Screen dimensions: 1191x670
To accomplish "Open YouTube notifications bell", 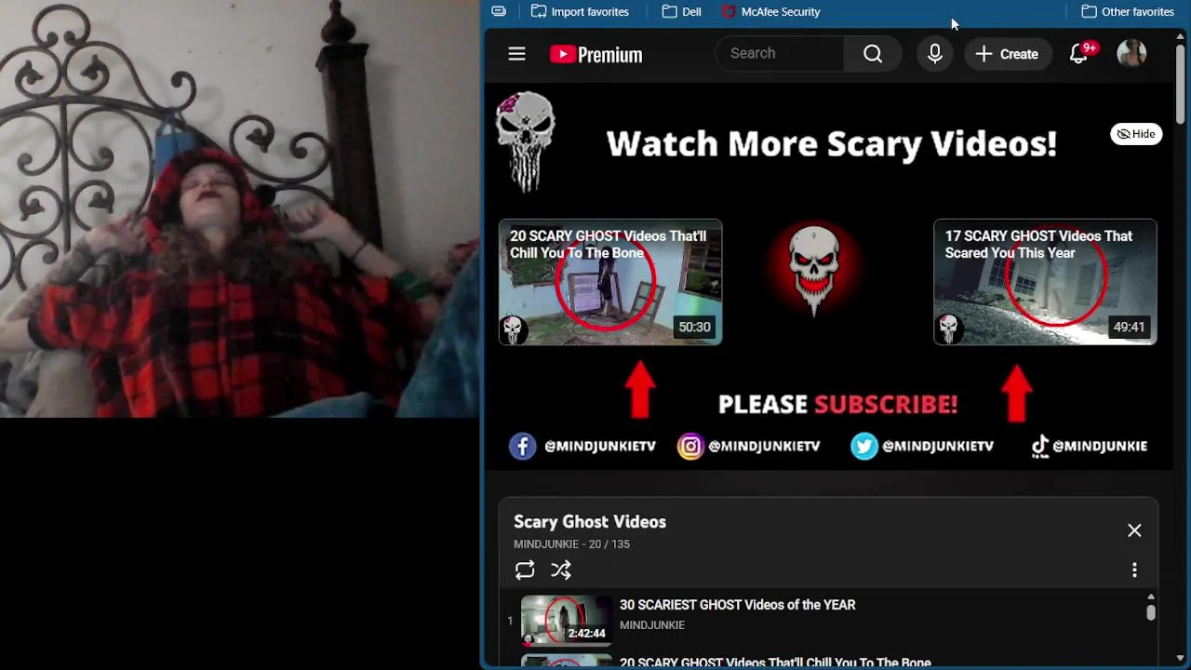I will (x=1079, y=54).
